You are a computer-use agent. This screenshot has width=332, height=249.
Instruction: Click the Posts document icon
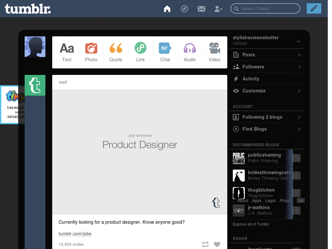[x=236, y=55]
